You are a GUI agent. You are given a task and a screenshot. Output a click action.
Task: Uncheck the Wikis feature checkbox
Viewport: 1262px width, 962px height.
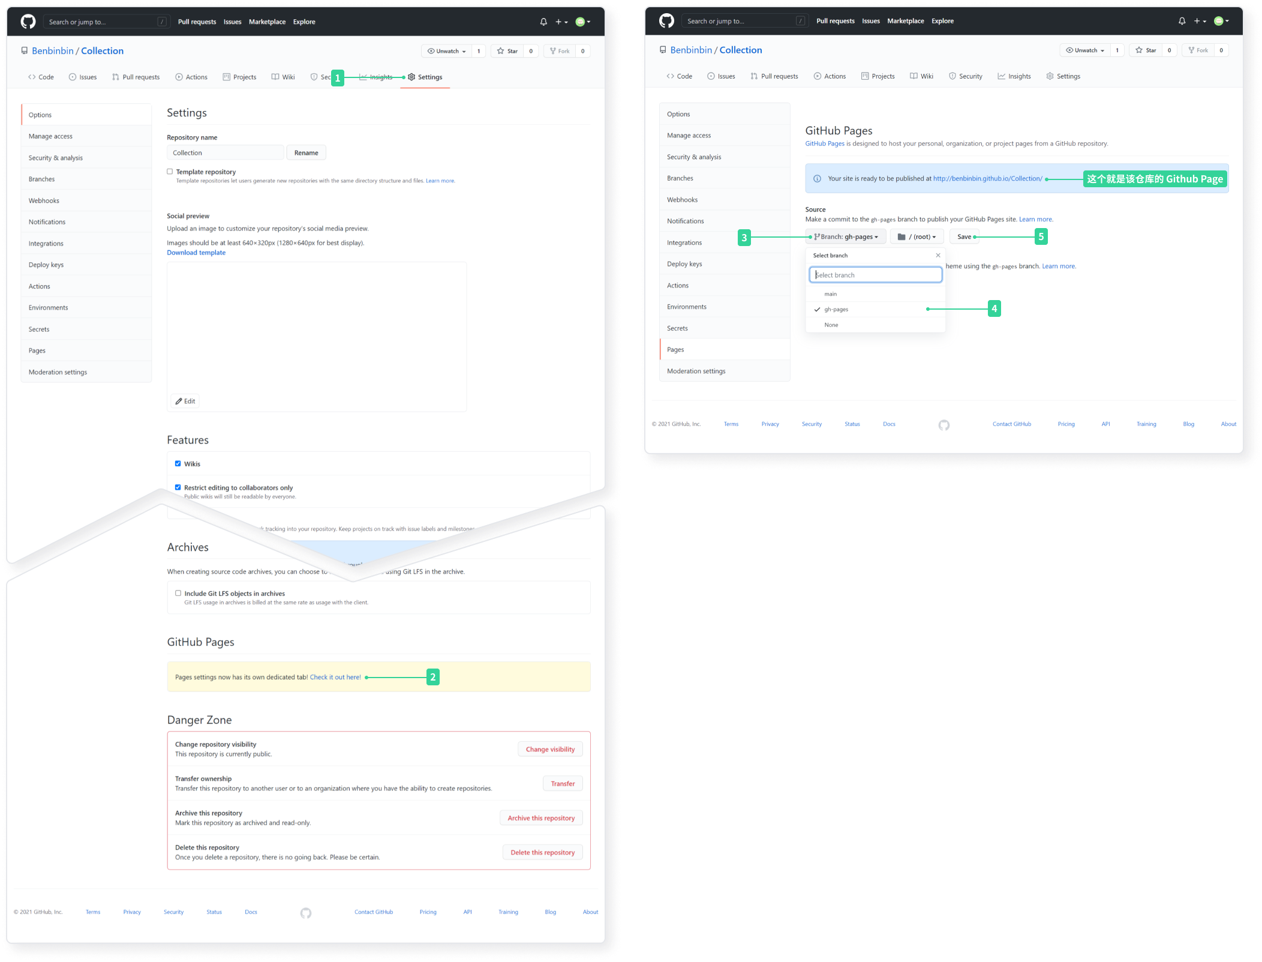(178, 463)
